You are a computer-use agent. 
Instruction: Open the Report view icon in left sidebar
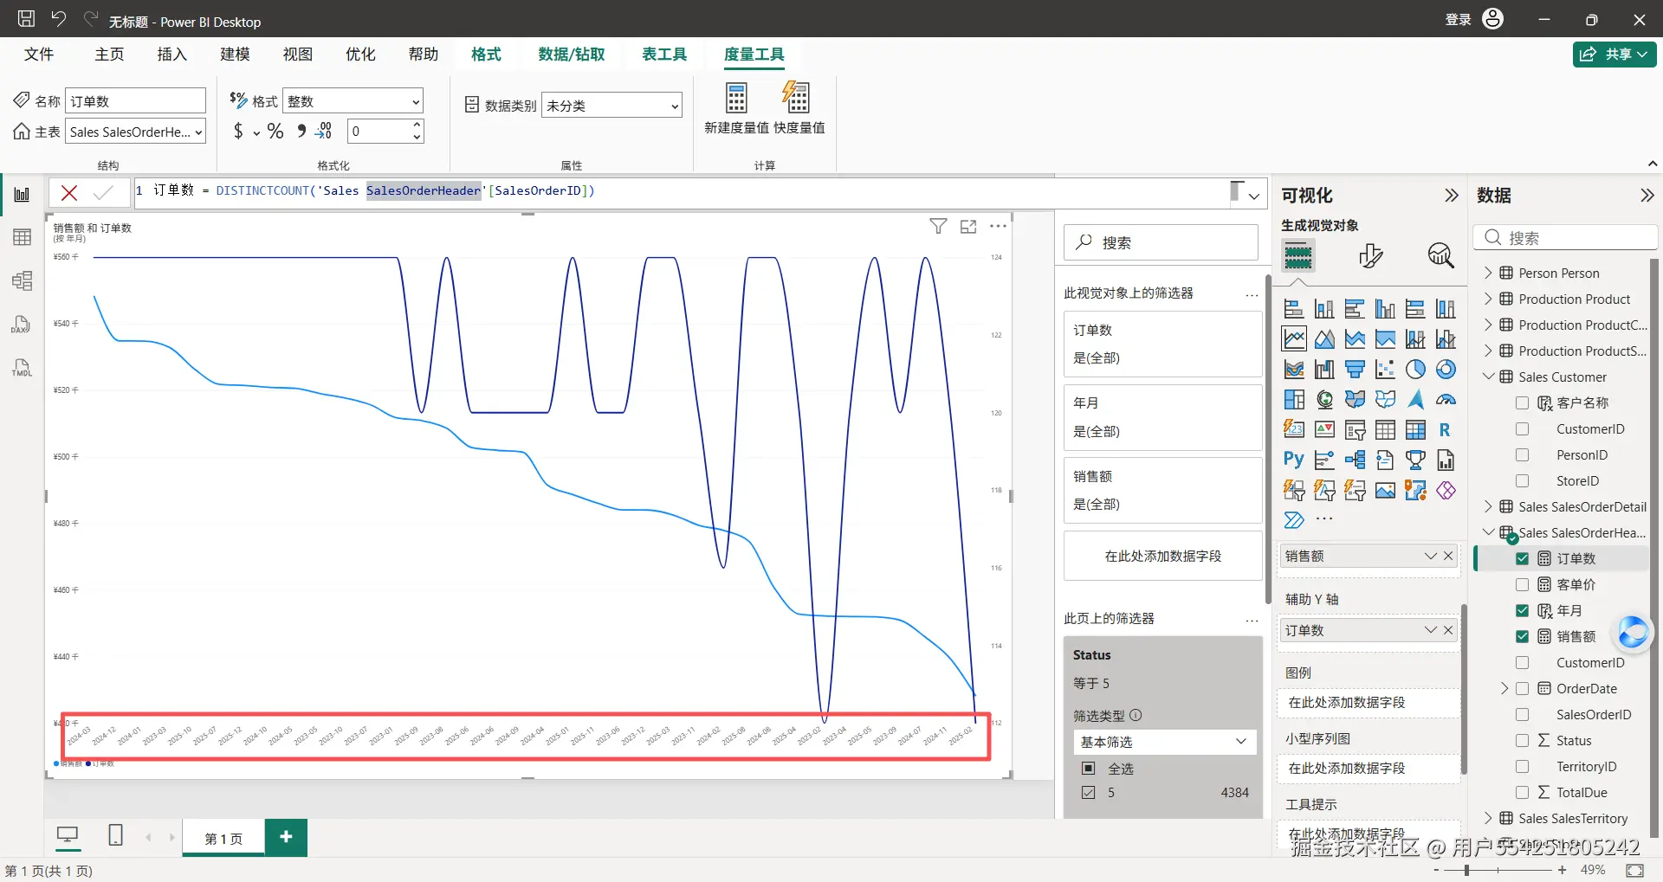click(22, 195)
